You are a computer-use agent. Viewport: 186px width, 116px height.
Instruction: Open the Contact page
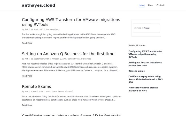tap(160, 5)
